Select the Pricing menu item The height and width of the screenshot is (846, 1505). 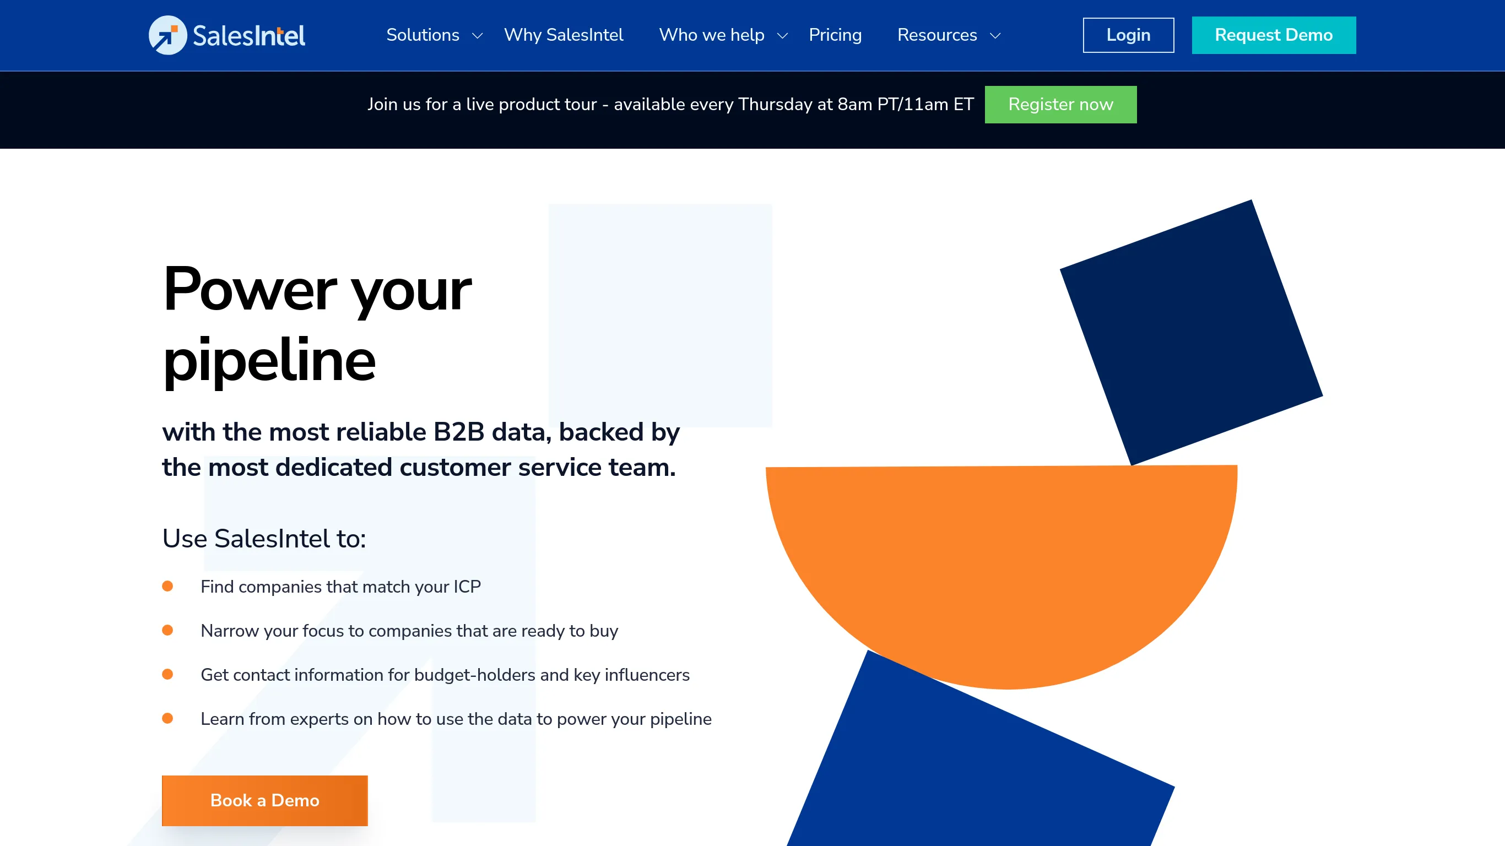point(836,35)
